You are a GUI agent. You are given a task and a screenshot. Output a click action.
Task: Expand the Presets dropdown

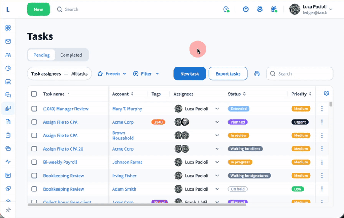tap(112, 74)
